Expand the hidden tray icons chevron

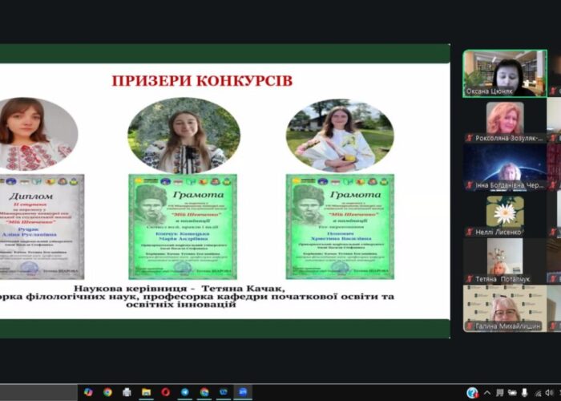[x=487, y=392]
